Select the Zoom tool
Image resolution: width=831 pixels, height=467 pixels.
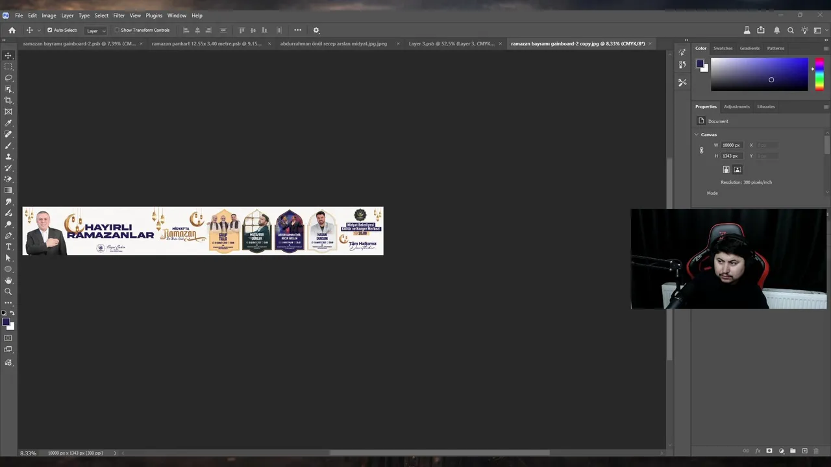(x=8, y=291)
